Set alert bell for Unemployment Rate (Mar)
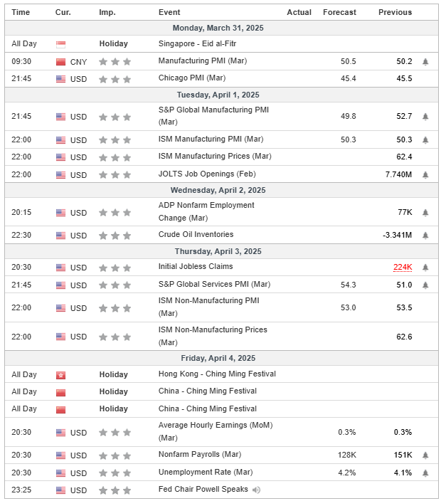The width and height of the screenshot is (441, 501). click(425, 473)
